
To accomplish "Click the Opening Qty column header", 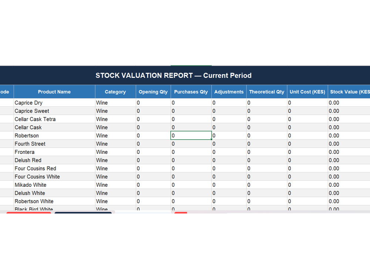I will (153, 92).
